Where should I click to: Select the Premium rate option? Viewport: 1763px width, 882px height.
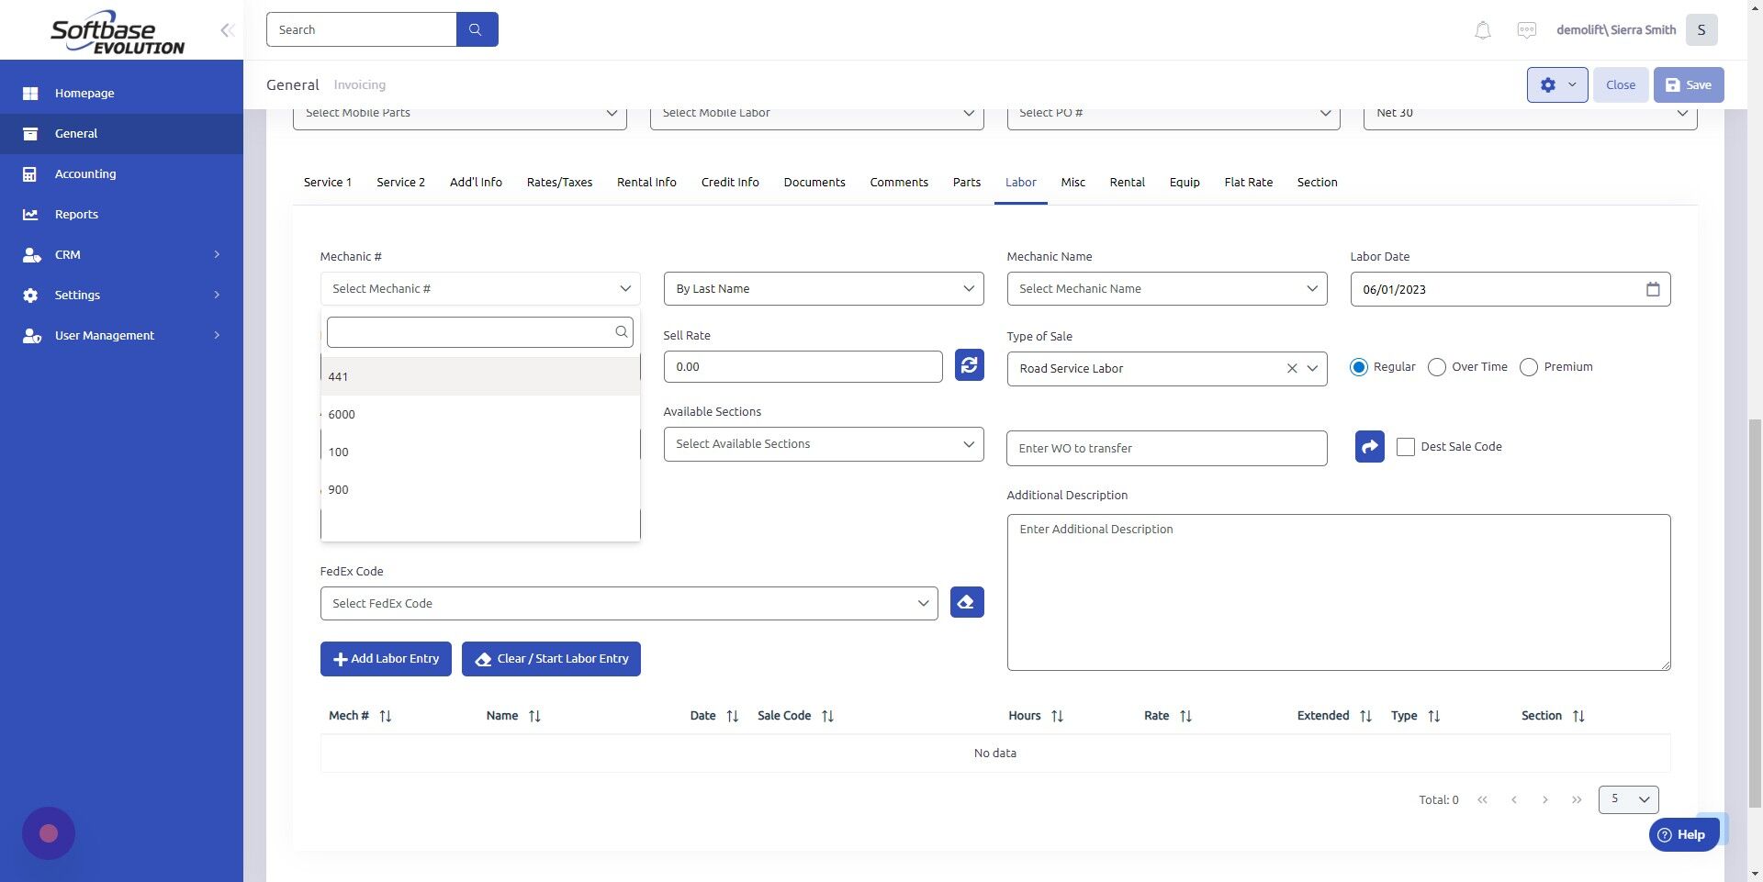pyautogui.click(x=1529, y=367)
